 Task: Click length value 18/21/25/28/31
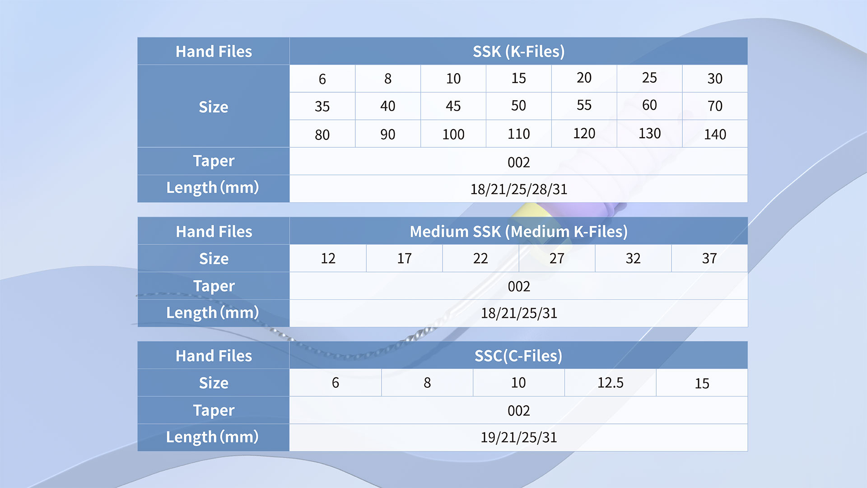(x=518, y=189)
